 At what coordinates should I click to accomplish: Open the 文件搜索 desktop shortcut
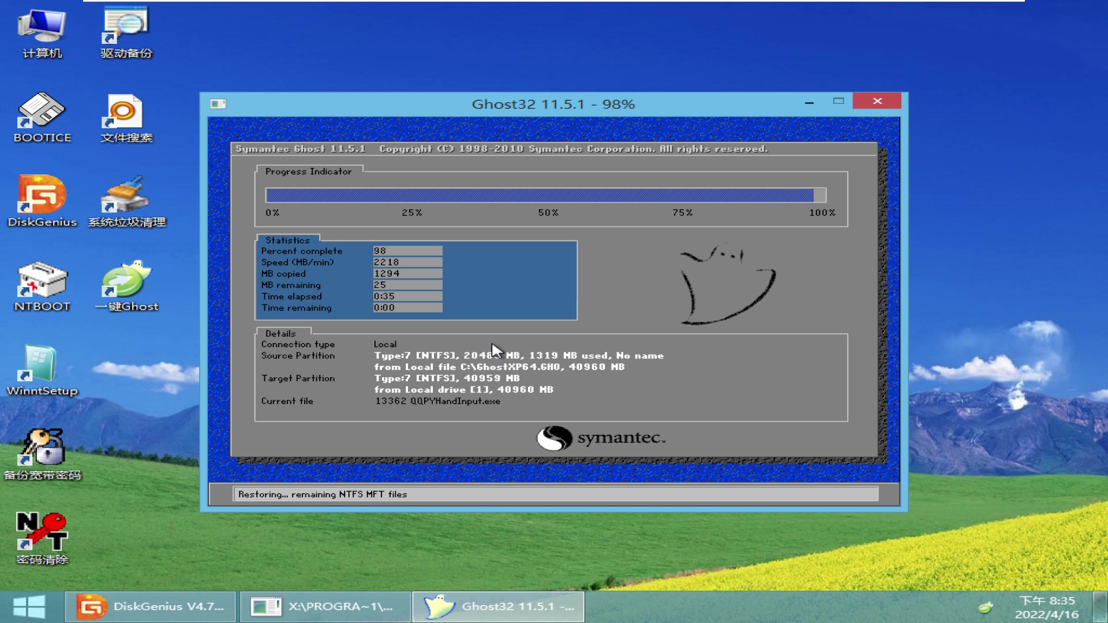pyautogui.click(x=126, y=118)
